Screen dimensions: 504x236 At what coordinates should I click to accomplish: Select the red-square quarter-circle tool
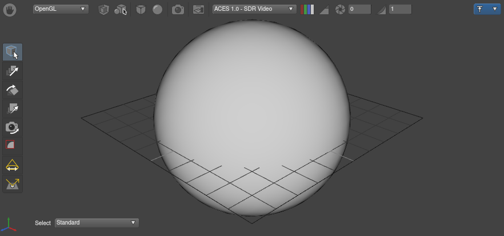coord(13,146)
